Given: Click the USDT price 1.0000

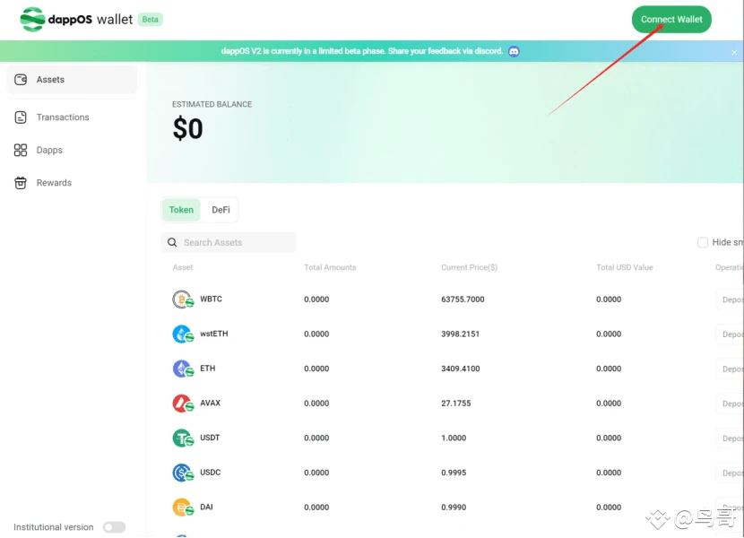Looking at the screenshot, I should tap(454, 438).
